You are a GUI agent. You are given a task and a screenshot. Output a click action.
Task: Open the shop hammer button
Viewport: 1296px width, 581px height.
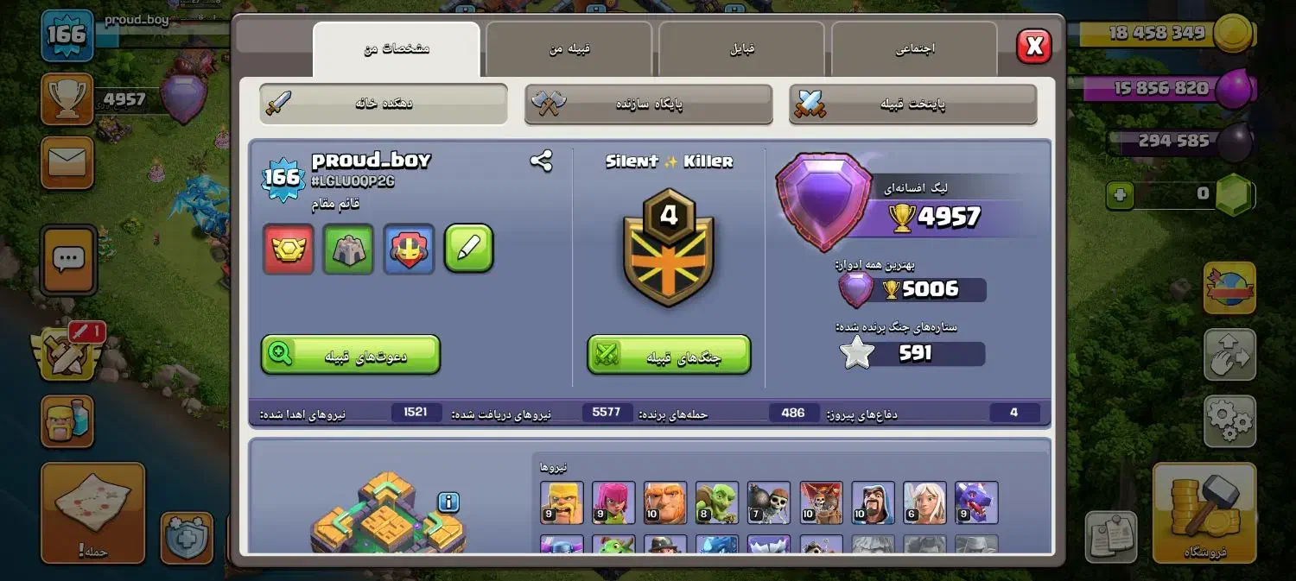(1204, 511)
